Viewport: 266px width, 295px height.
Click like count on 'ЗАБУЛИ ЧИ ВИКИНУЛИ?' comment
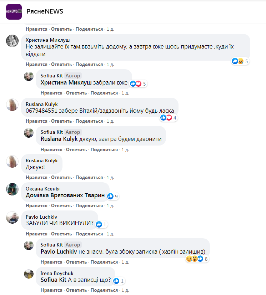pyautogui.click(x=101, y=224)
